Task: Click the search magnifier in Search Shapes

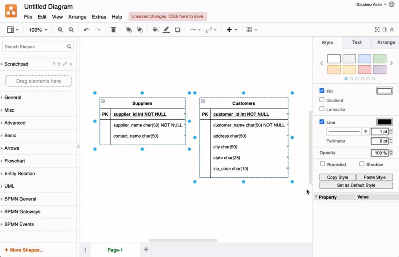Action: [69, 47]
